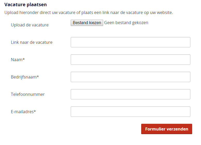Viewport: 201px width, 145px height.
Task: Click the 'Telefoonnummer' field label
Action: click(28, 94)
